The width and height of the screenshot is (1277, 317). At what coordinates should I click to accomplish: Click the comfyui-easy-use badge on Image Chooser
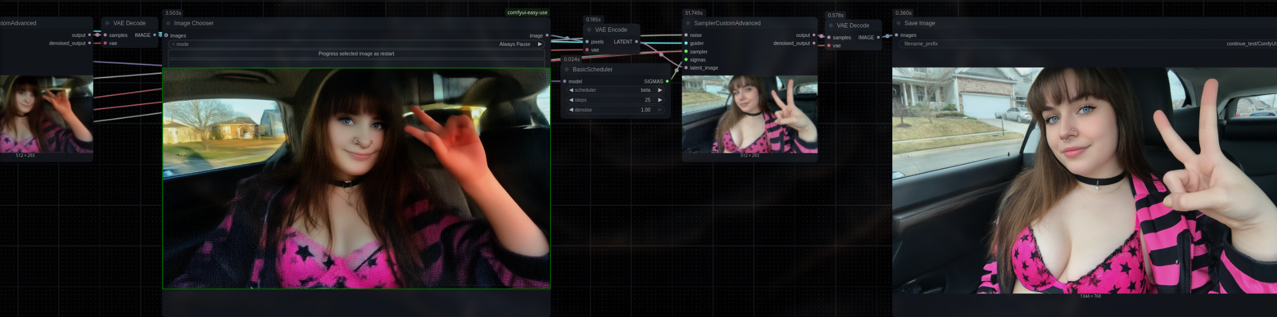click(527, 13)
